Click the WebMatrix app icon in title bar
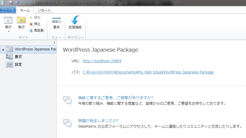Image resolution: width=246 pixels, height=138 pixels. pyautogui.click(x=2, y=3)
